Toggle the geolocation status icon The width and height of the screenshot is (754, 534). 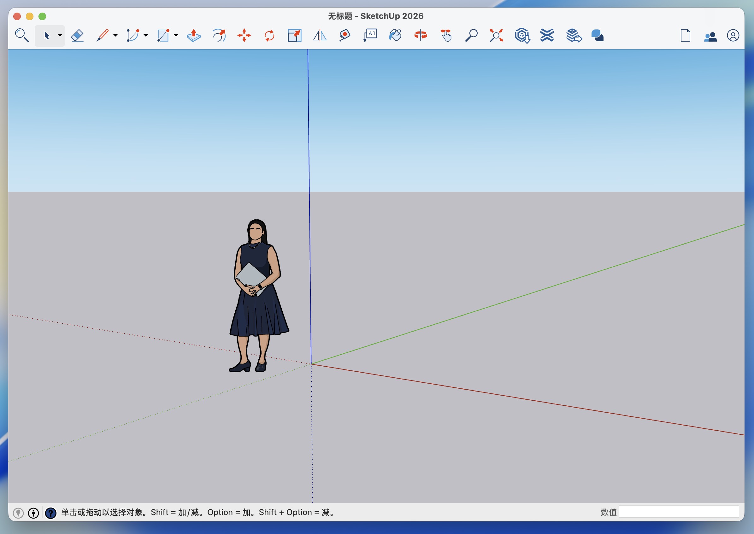point(18,513)
